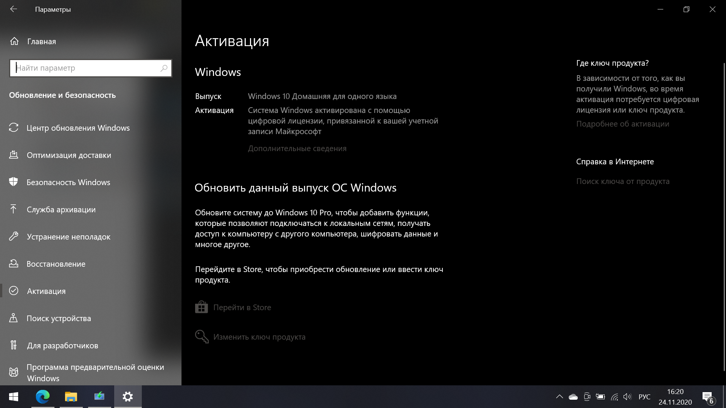Click the battery status tray icon
Viewport: 726px width, 408px height.
pos(600,397)
